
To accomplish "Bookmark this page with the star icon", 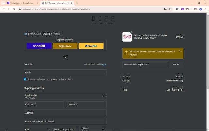I will click(x=170, y=9).
